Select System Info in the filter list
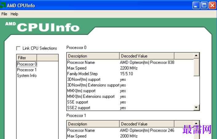This screenshot has width=217, height=139. (26, 76)
